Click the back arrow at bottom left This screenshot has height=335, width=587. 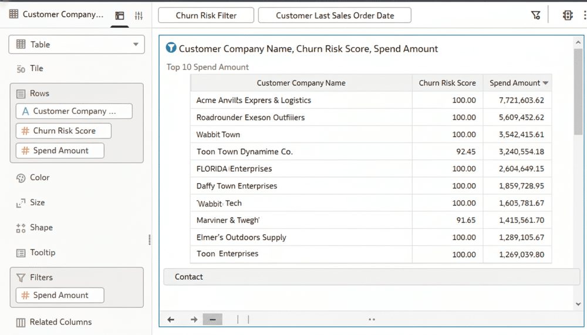click(x=171, y=320)
